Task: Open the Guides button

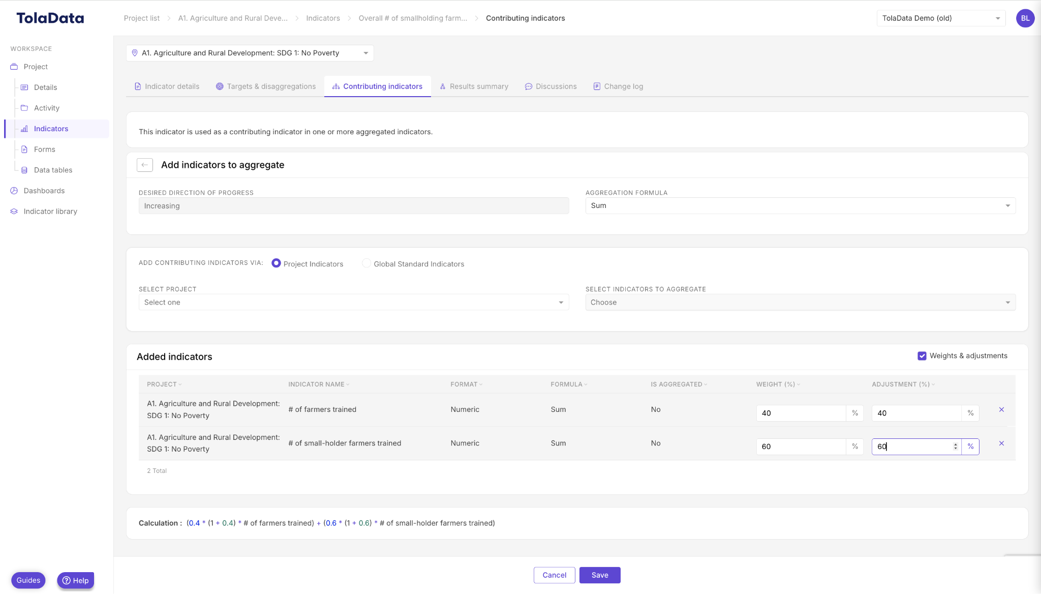Action: [28, 580]
